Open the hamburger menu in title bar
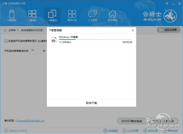This screenshot has height=134, width=183. [x=167, y=4]
